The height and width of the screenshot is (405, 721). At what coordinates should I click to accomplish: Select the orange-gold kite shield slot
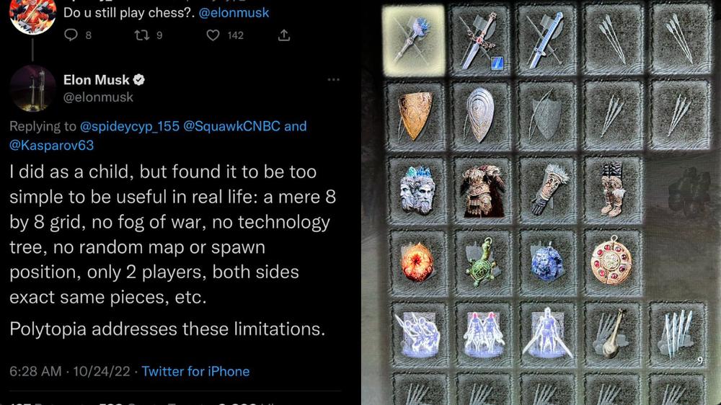point(416,116)
